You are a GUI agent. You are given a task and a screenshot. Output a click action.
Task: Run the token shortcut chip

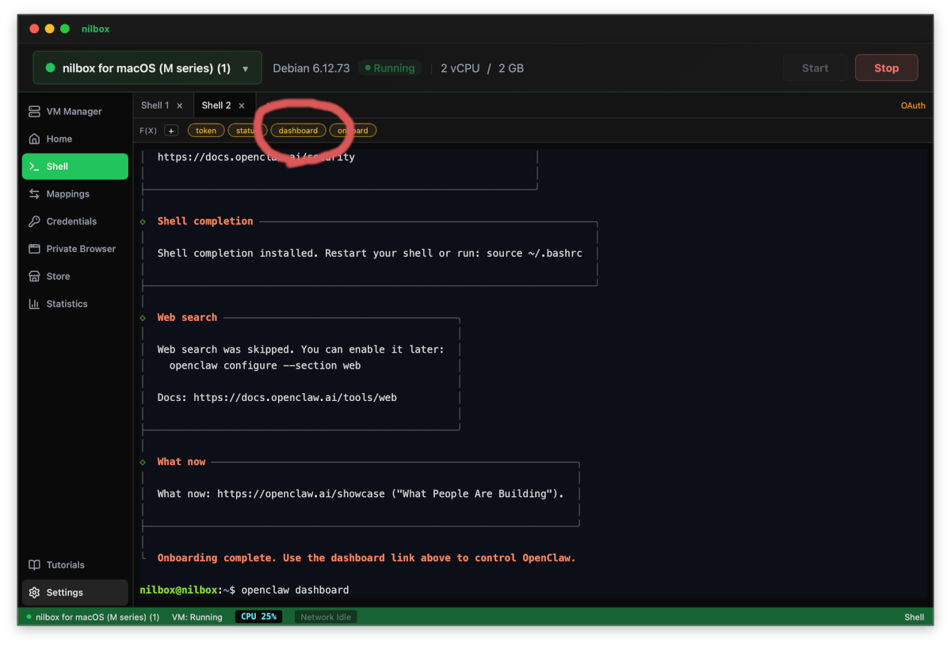pos(206,131)
